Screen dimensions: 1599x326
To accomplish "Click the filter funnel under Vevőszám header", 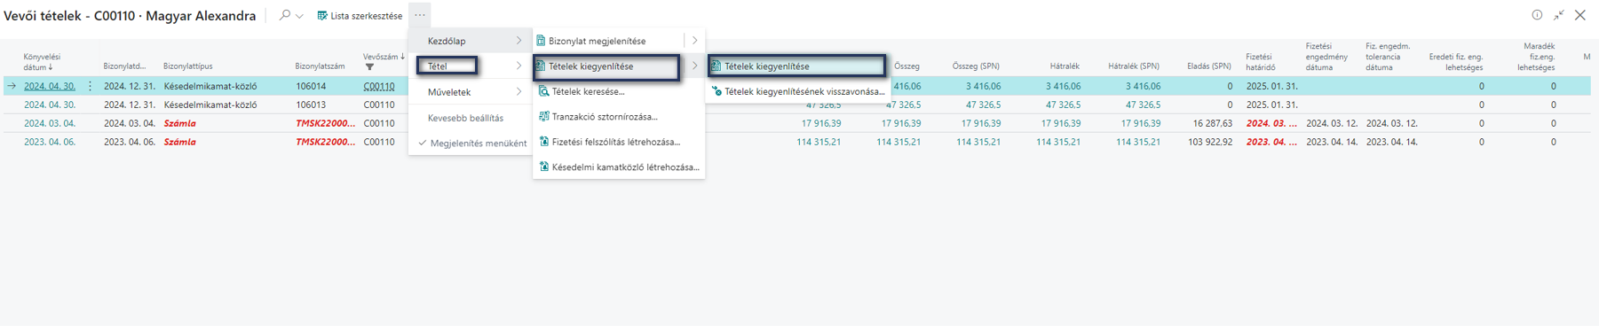I will 369,67.
